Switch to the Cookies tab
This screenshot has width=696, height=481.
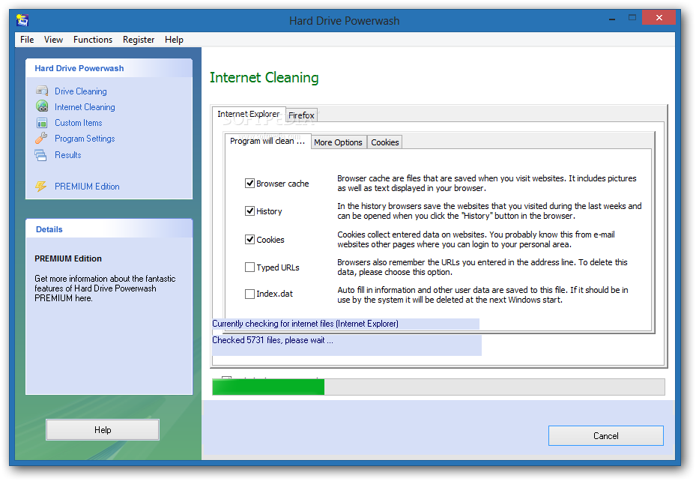click(x=385, y=142)
